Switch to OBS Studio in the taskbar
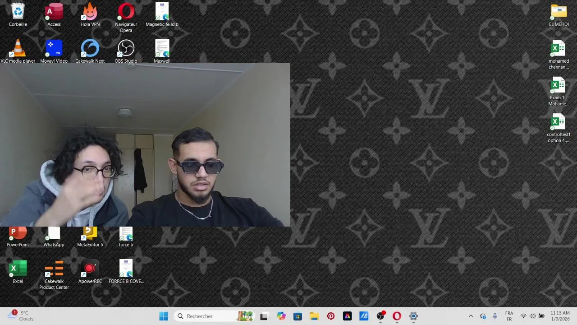 click(380, 316)
